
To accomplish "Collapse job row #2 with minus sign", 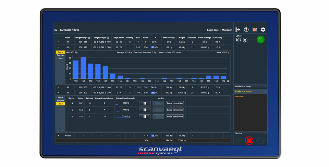I will click(58, 47).
